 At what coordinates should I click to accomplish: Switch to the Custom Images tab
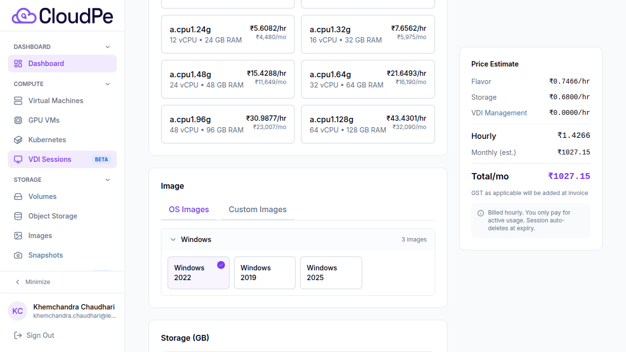pos(258,210)
